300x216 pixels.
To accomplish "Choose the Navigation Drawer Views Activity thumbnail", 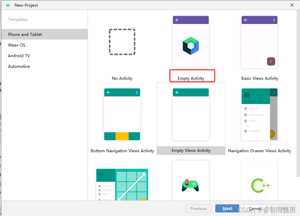I will click(260, 114).
